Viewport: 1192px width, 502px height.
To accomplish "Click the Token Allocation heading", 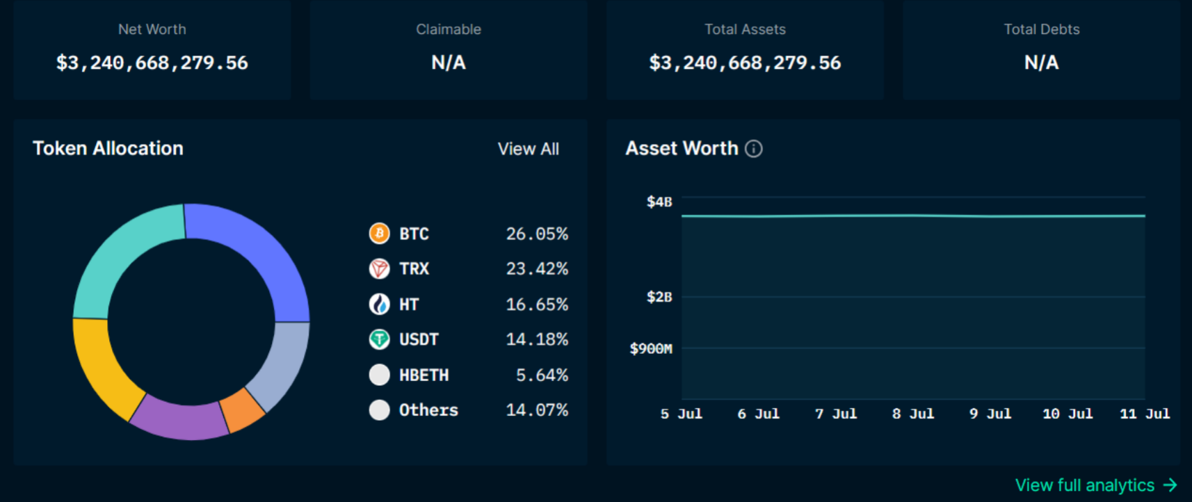I will (x=108, y=148).
